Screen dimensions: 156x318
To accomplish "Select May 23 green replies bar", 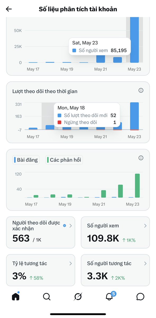I will [x=137, y=185].
